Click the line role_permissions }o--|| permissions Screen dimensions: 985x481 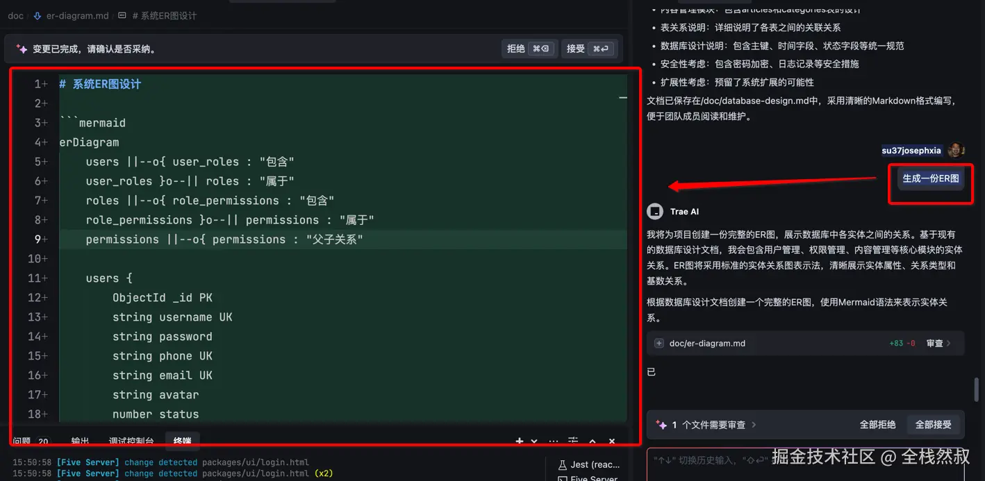pyautogui.click(x=230, y=220)
